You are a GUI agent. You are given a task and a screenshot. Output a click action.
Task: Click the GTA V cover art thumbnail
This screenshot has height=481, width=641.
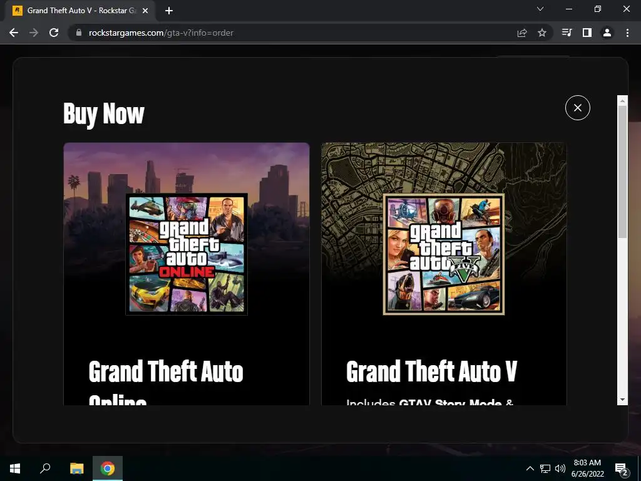point(444,254)
